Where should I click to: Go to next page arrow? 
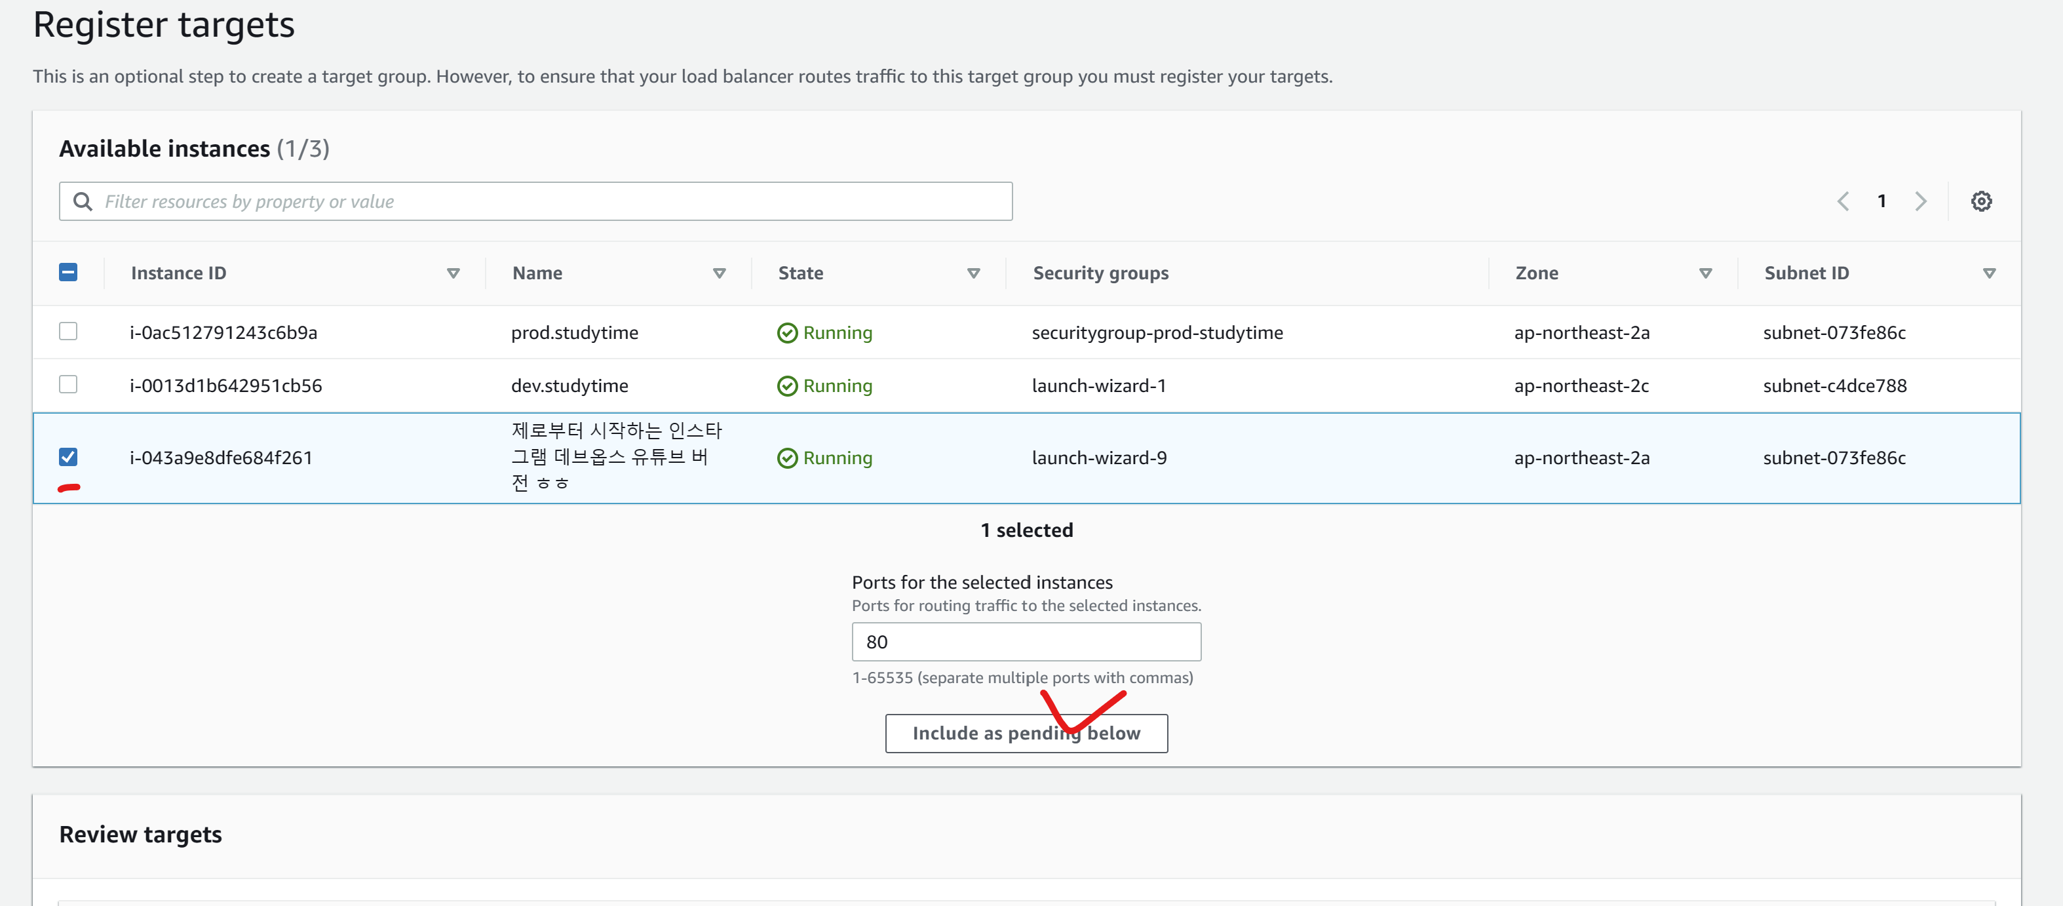point(1919,201)
